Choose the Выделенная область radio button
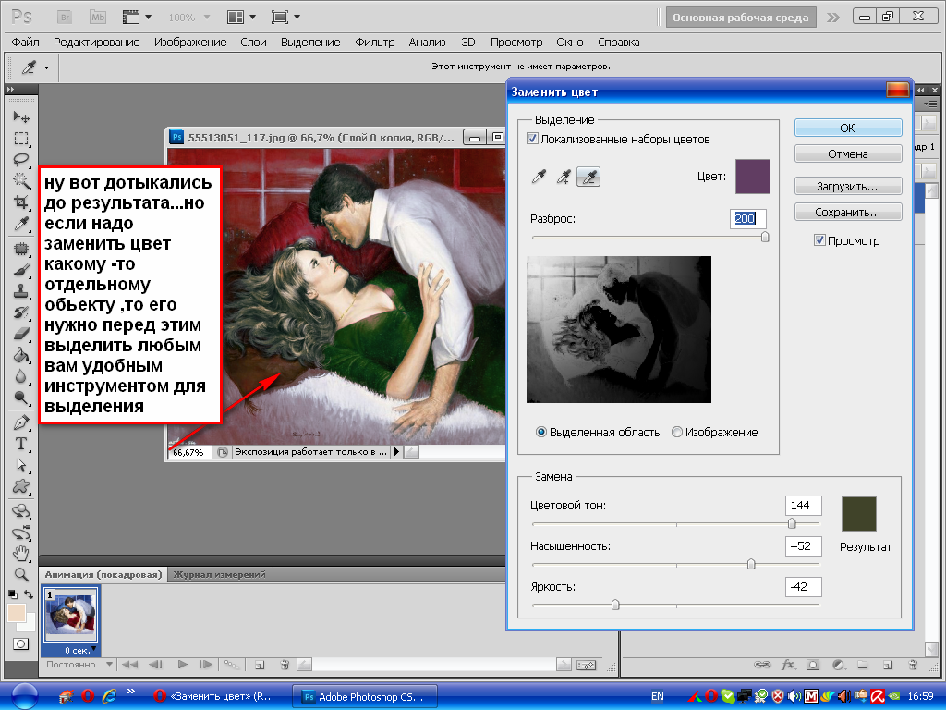The image size is (946, 710). [x=541, y=432]
